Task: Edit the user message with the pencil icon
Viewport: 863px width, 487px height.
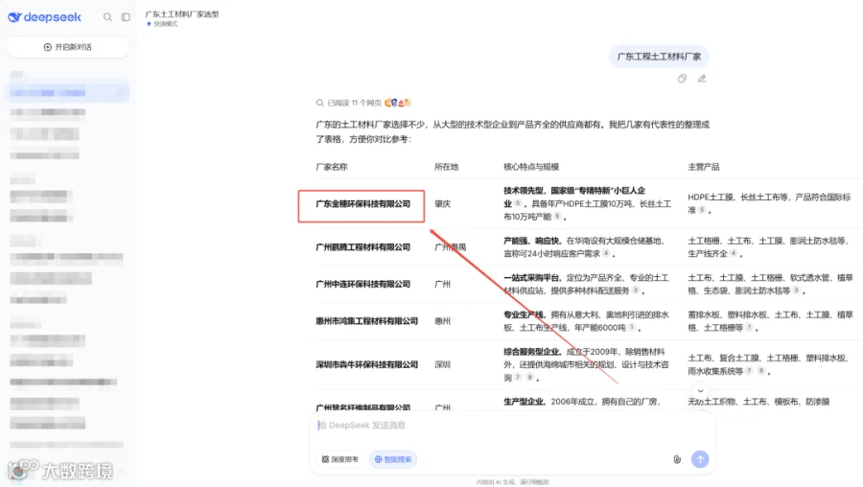Action: (x=702, y=79)
